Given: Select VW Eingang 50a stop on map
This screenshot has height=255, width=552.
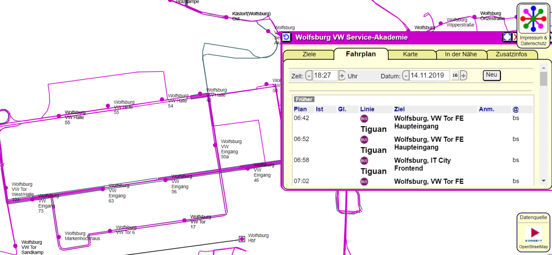Looking at the screenshot, I should pyautogui.click(x=215, y=145).
